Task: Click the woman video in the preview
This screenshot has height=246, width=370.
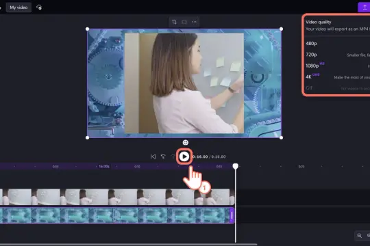Action: (x=184, y=83)
